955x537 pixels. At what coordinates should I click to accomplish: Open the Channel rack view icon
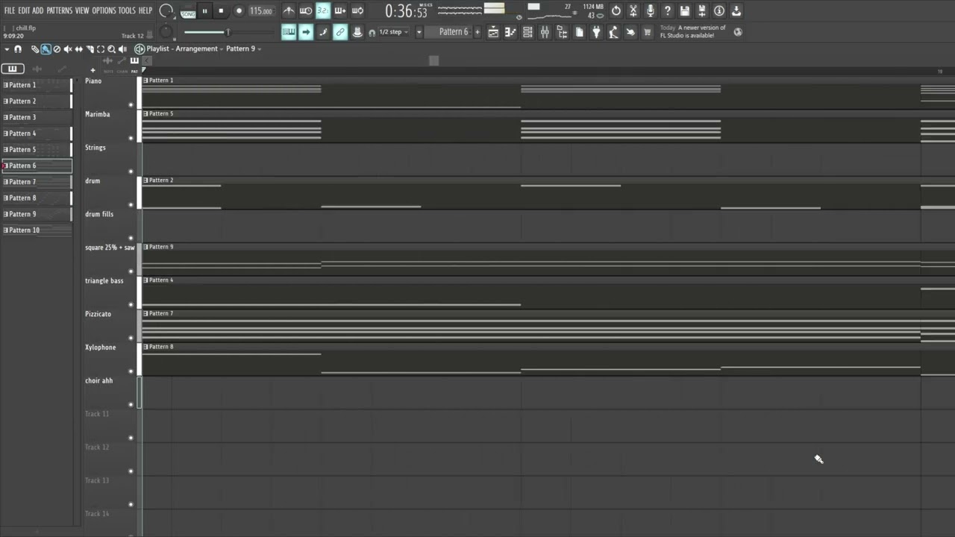pyautogui.click(x=527, y=32)
